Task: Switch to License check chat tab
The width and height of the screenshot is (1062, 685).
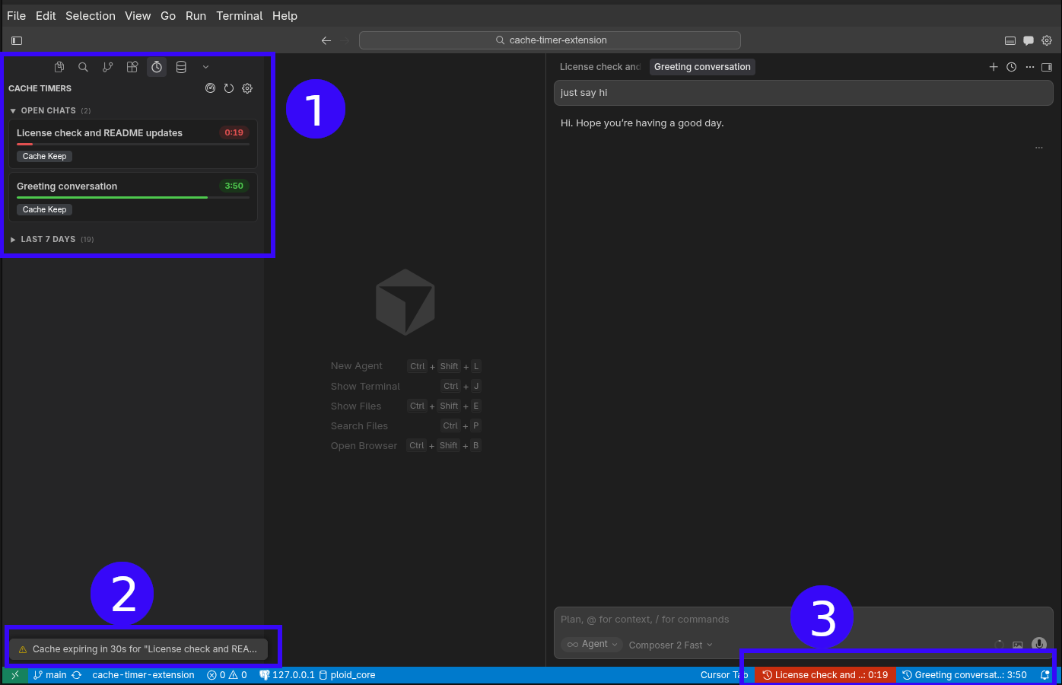Action: point(600,67)
